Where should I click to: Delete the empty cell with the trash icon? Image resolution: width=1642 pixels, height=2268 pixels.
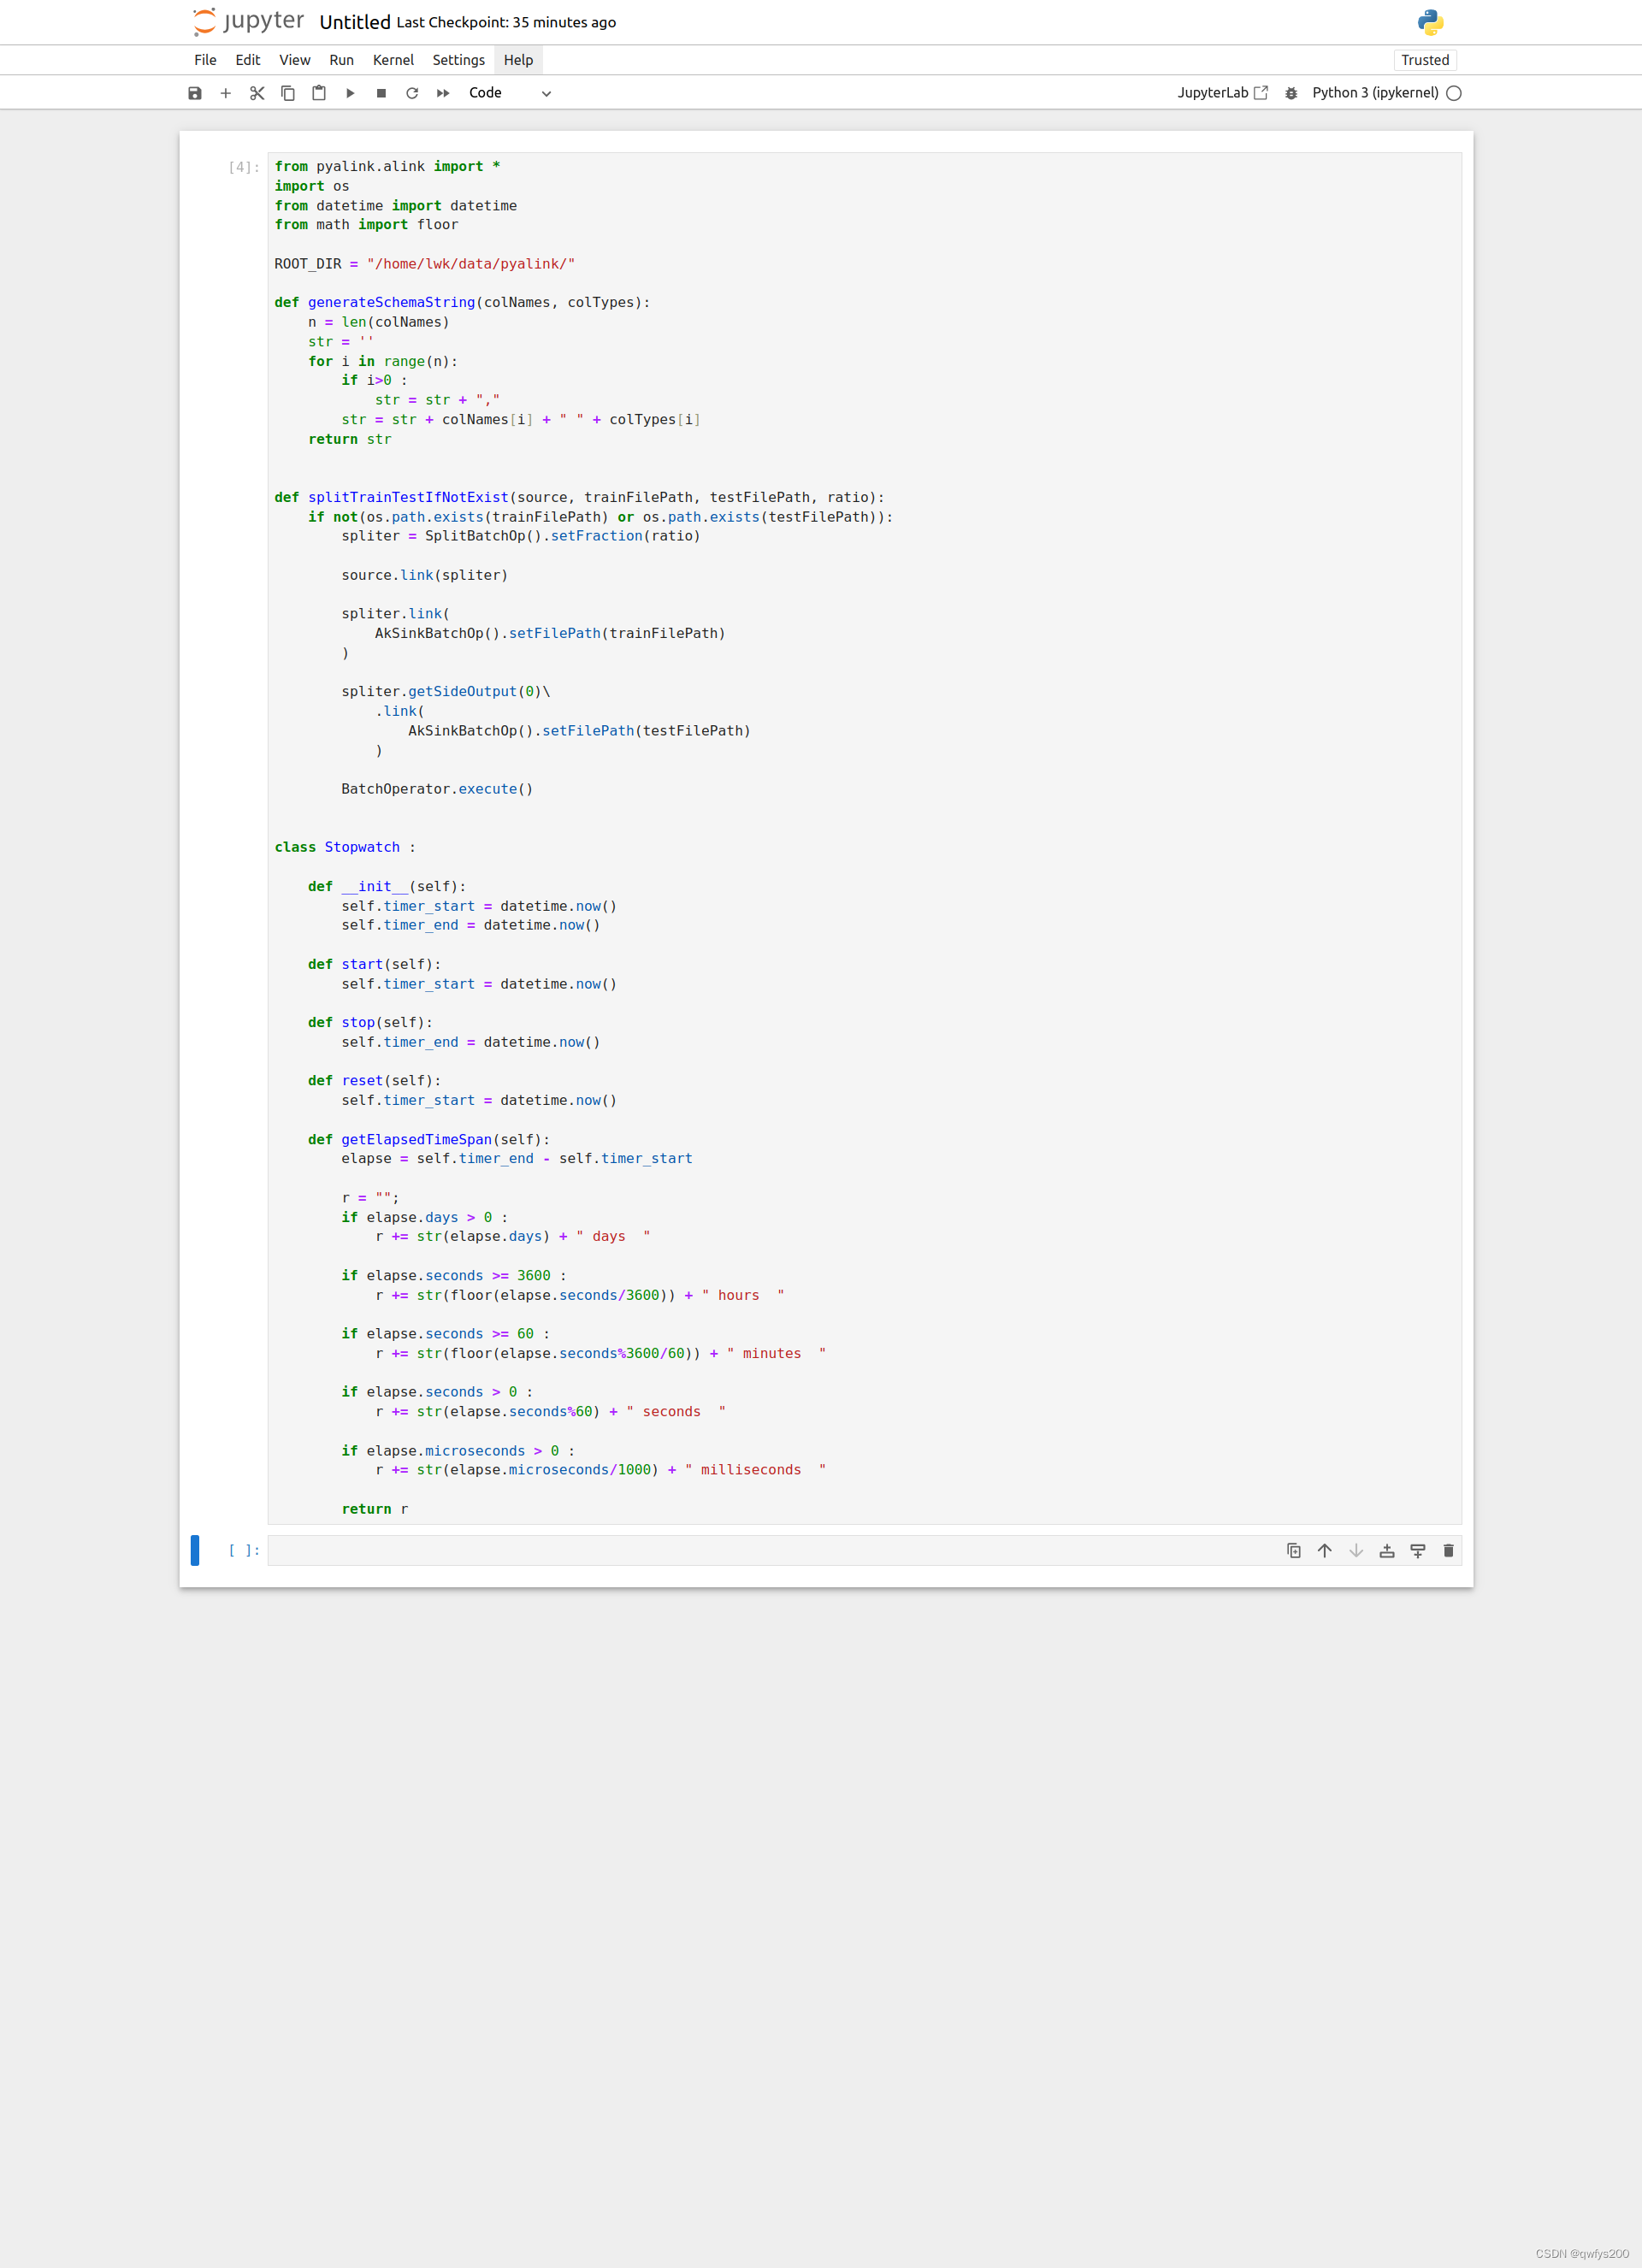point(1448,1551)
